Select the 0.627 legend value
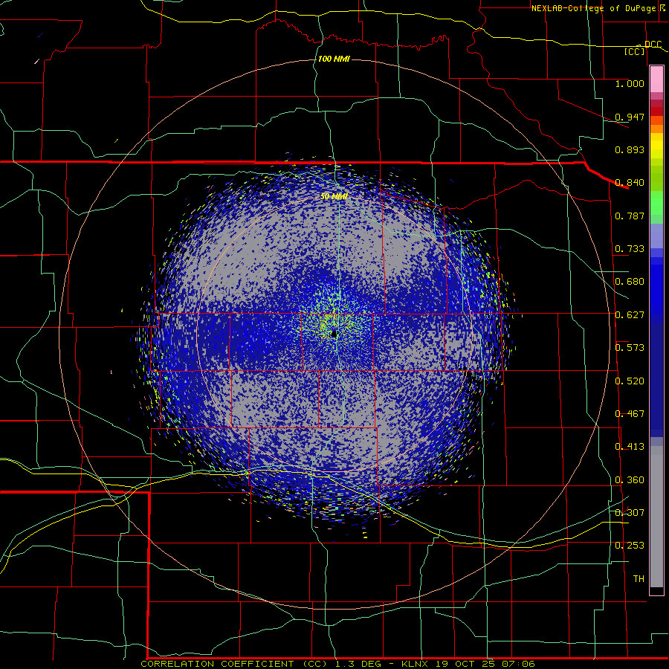The image size is (669, 669). coord(630,315)
